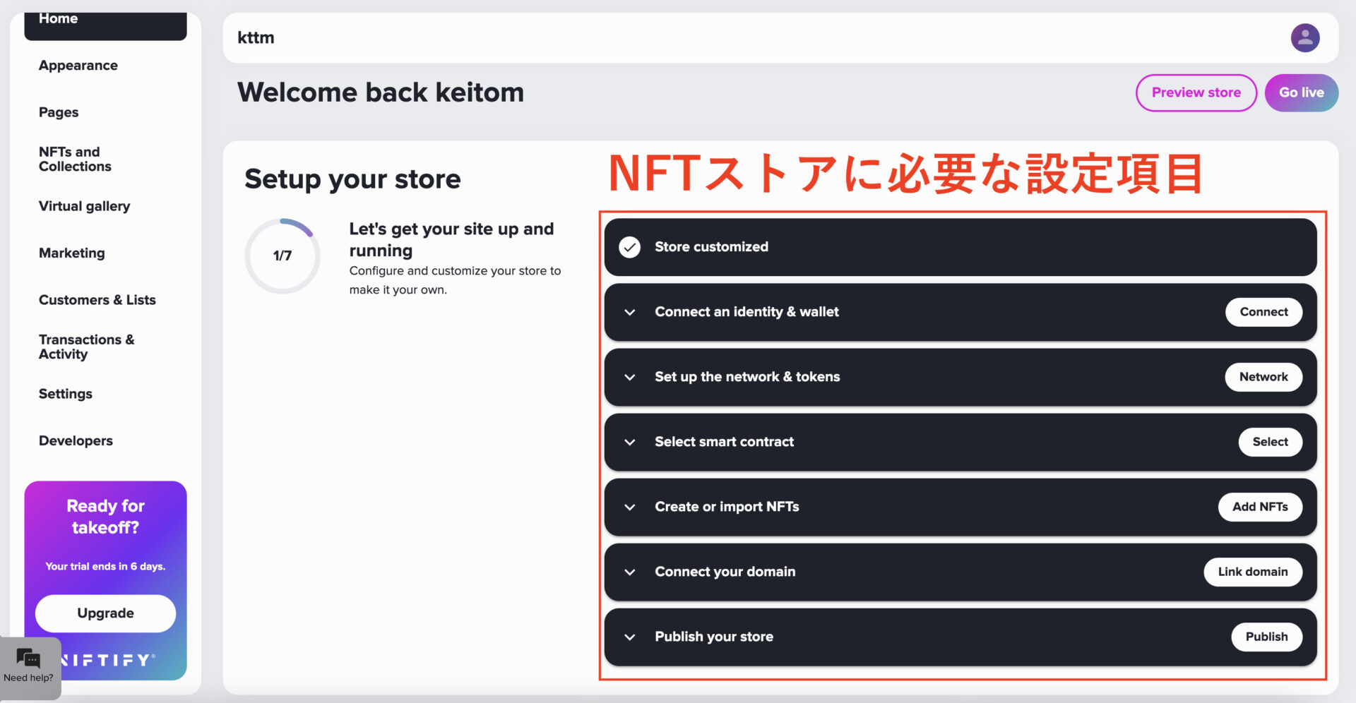Expand Set up the network & tokens
This screenshot has height=703, width=1356.
coord(629,377)
